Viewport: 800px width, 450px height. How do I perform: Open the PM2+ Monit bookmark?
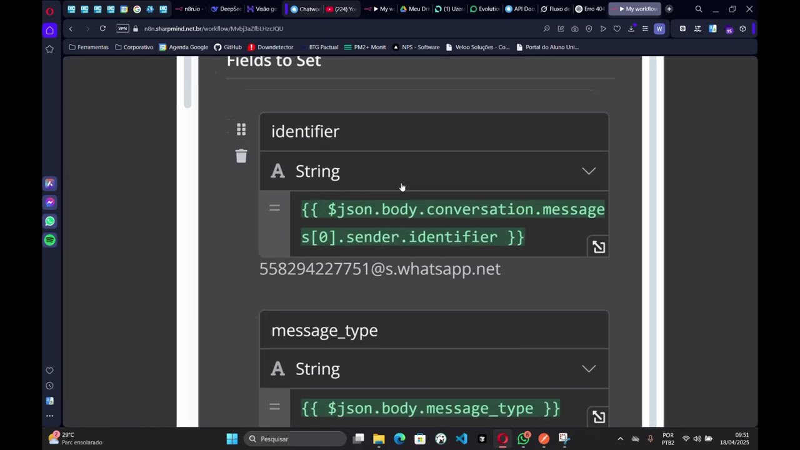click(x=365, y=47)
